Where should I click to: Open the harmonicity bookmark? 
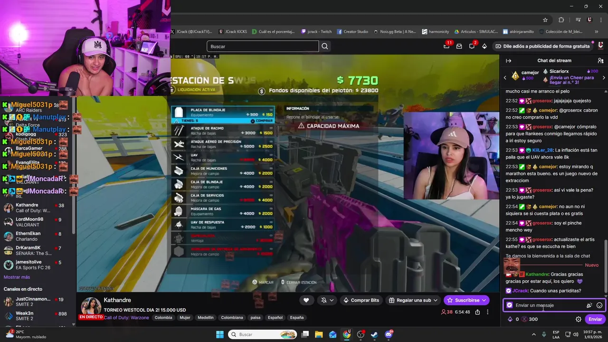tap(436, 32)
